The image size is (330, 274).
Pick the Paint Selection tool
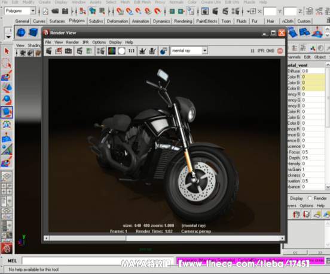click(x=7, y=75)
